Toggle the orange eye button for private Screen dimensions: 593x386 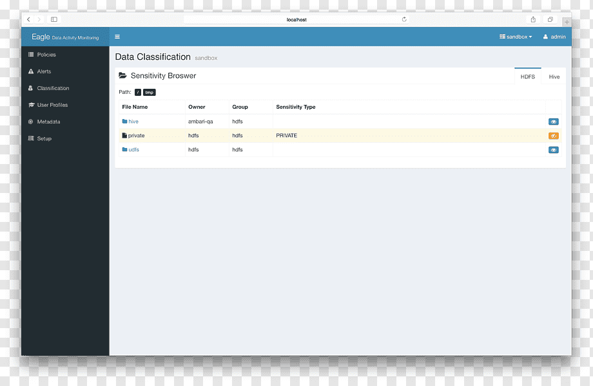(553, 136)
